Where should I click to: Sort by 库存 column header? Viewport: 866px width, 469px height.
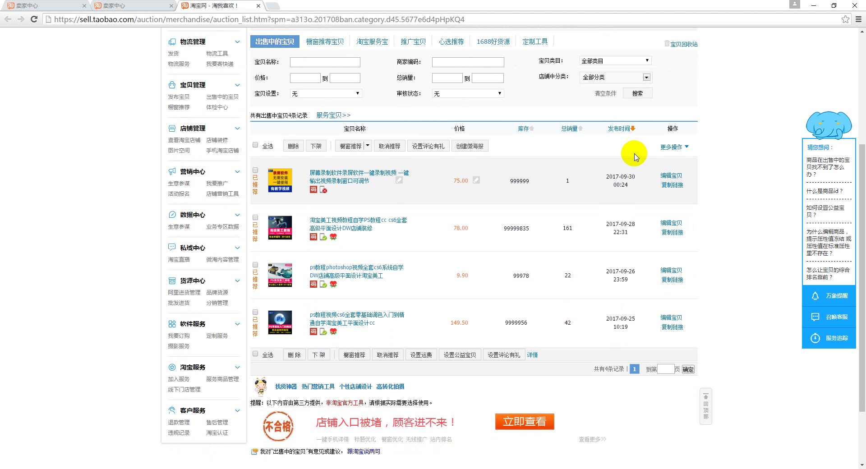pyautogui.click(x=526, y=129)
